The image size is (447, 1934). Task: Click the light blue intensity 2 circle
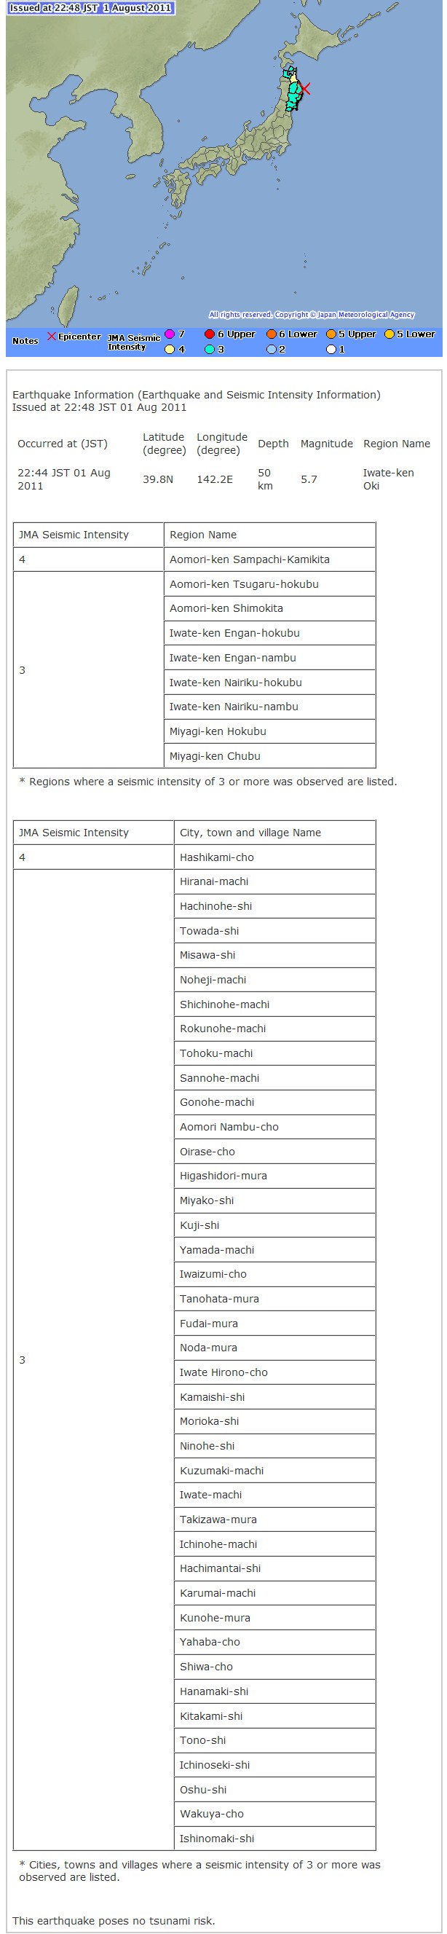(271, 349)
